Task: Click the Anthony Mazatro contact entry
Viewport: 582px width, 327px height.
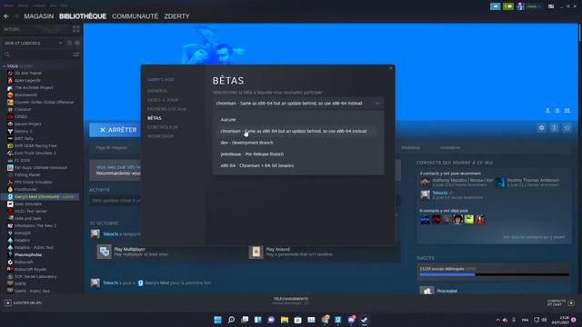Action: (457, 182)
